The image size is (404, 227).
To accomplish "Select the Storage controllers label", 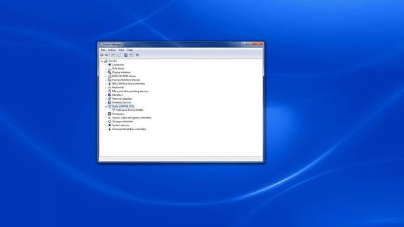I will coord(122,122).
